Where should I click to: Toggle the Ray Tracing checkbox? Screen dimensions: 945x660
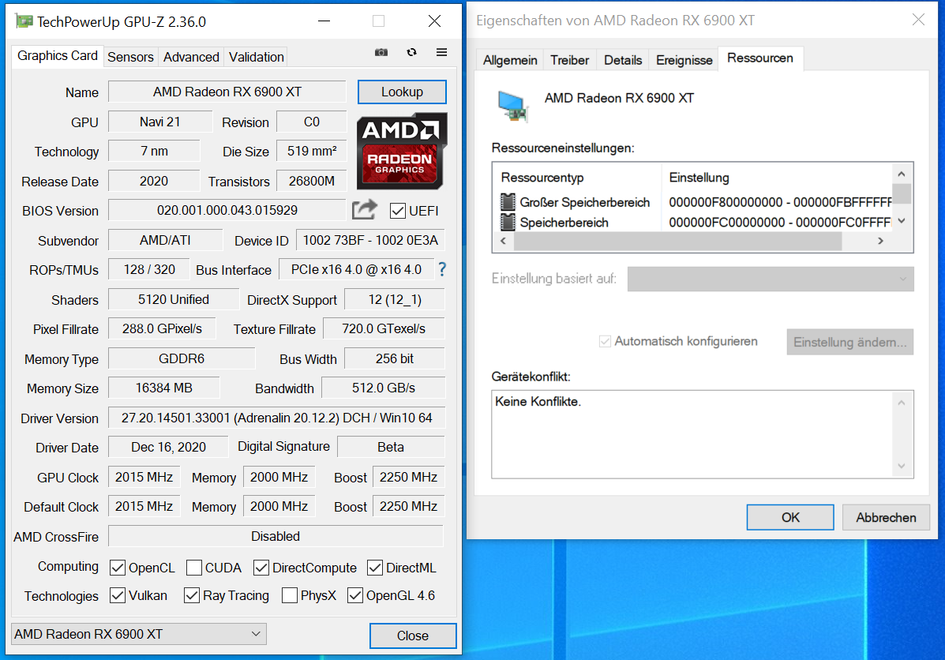[192, 595]
